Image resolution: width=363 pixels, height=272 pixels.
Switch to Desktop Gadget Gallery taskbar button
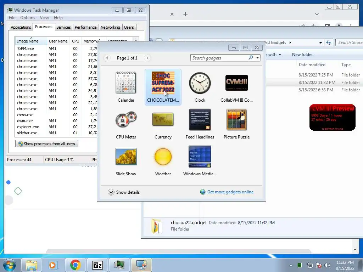pyautogui.click(x=141, y=265)
